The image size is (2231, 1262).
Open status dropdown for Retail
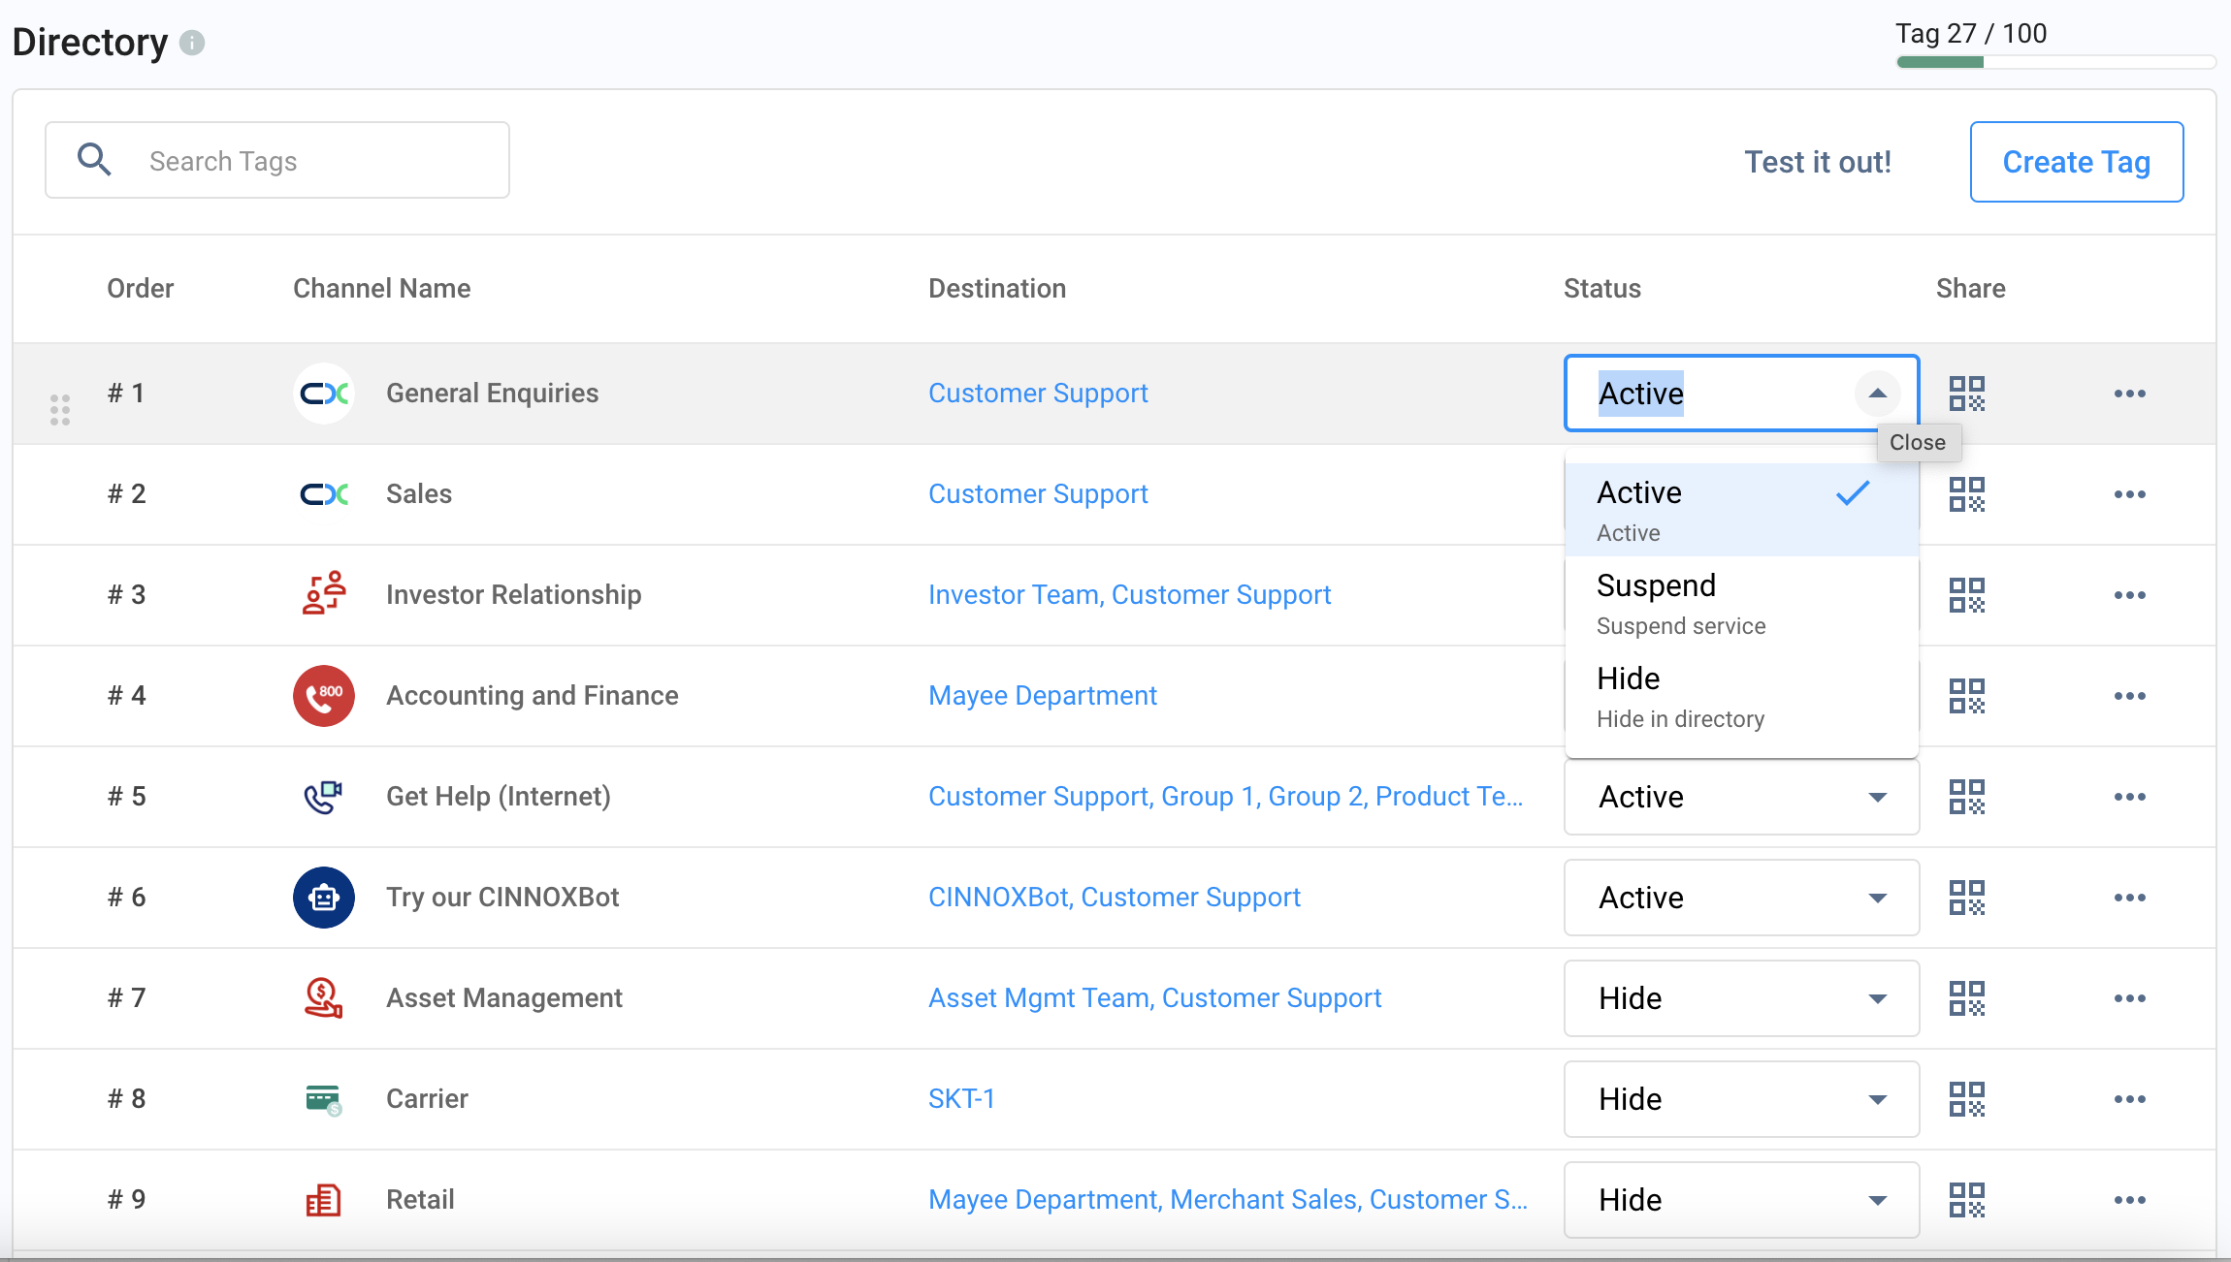[x=1741, y=1200]
